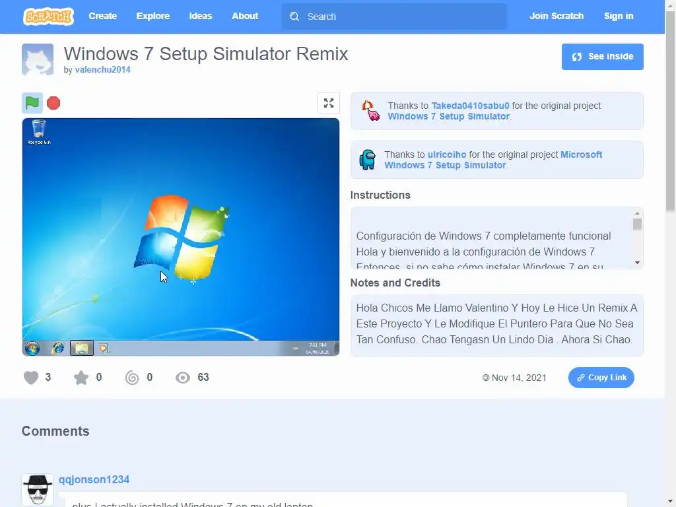Open File Explorer folder icon in simulator taskbar

pyautogui.click(x=81, y=349)
